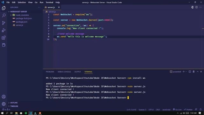Screen dimensions: 204x115
Task: Click line 9 ws.send code line
Action: tap(82, 37)
